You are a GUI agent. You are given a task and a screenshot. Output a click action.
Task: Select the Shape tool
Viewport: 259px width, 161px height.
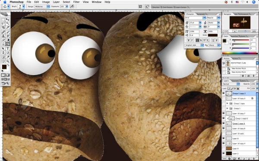pos(8,52)
